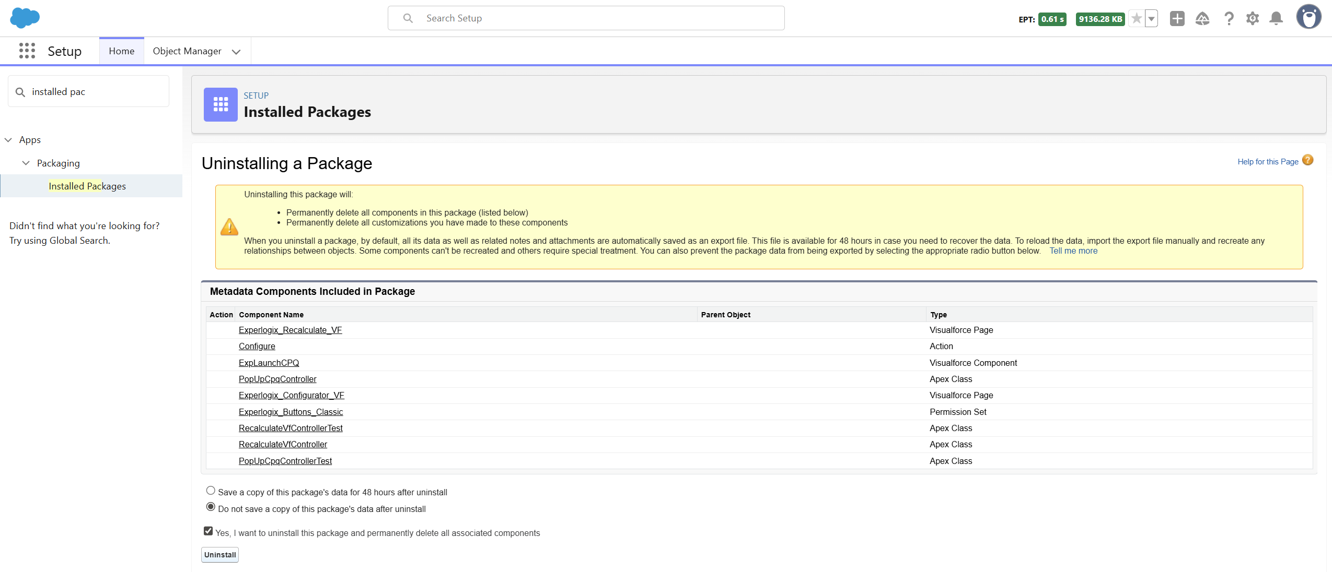Open the Global Actions plus icon
Image resolution: width=1332 pixels, height=572 pixels.
tap(1177, 19)
